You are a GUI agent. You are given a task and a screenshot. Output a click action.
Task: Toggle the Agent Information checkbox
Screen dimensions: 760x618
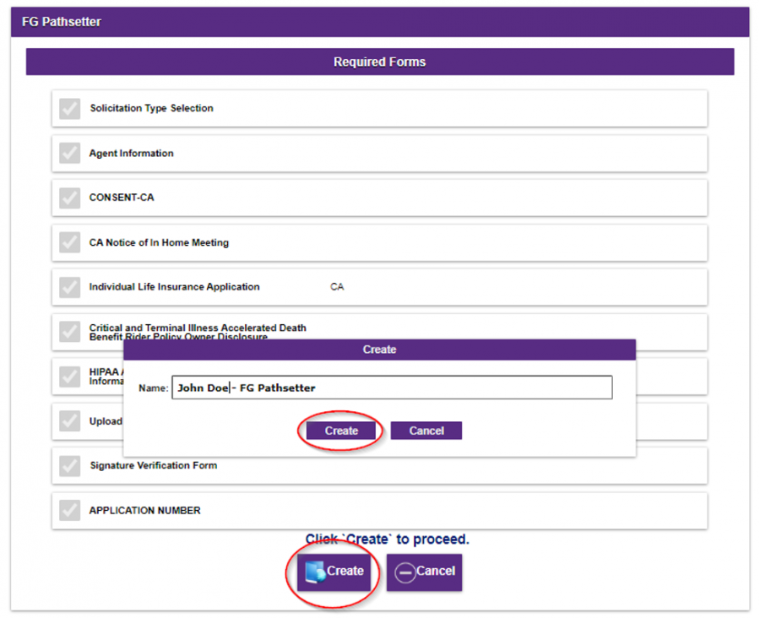point(69,153)
